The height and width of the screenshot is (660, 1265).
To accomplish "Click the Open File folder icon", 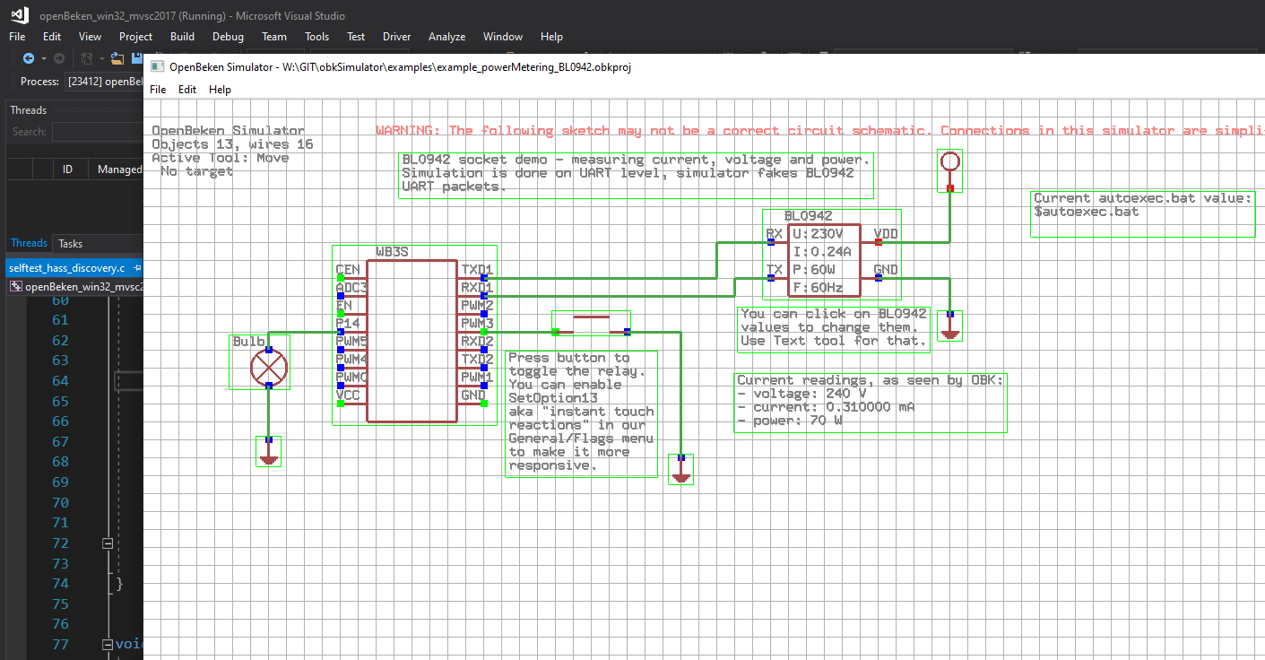I will point(117,58).
